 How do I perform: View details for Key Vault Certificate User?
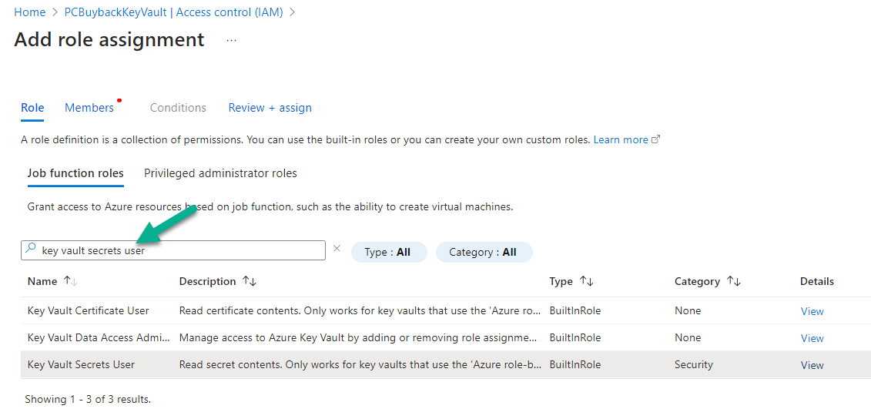(x=812, y=311)
